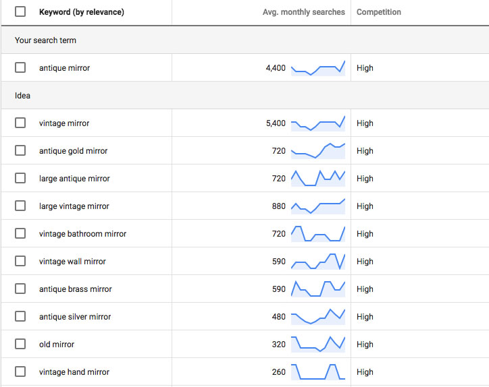Tick the large antique mirror checkbox

click(x=20, y=179)
